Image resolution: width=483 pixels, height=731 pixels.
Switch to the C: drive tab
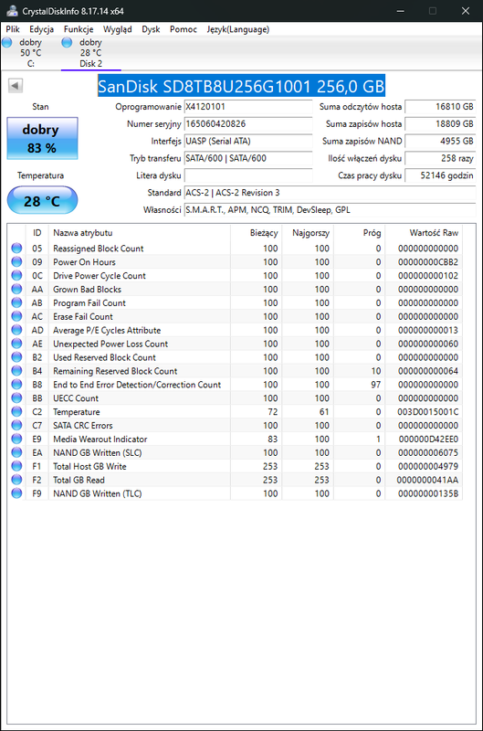(30, 53)
